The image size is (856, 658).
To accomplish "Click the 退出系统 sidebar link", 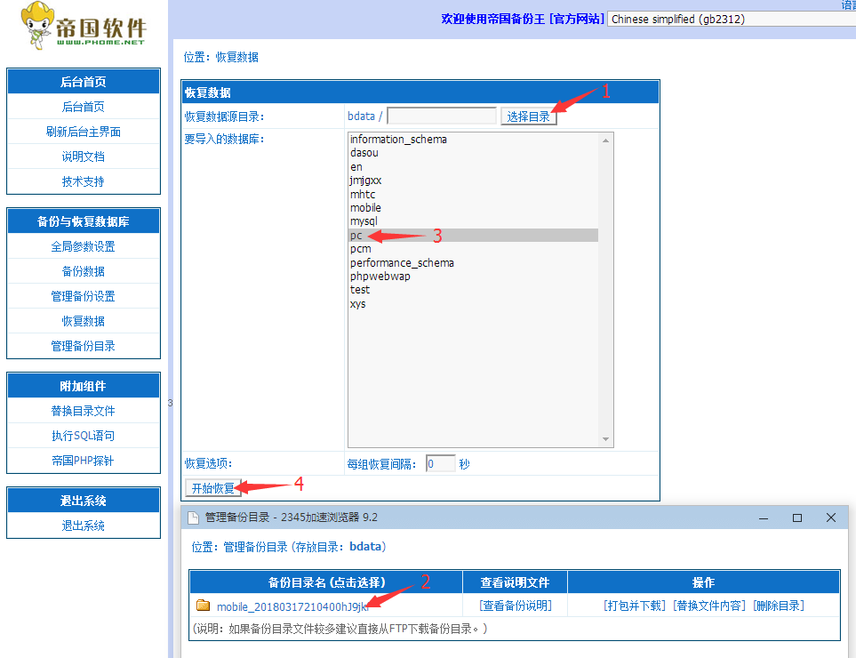I will [84, 526].
